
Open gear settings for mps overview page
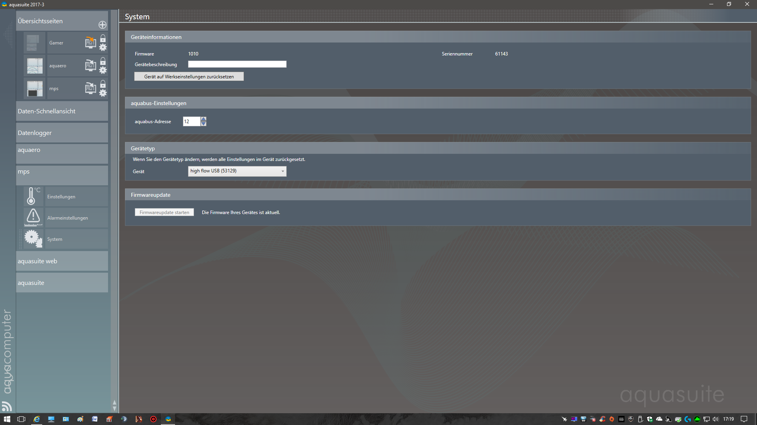pyautogui.click(x=103, y=93)
